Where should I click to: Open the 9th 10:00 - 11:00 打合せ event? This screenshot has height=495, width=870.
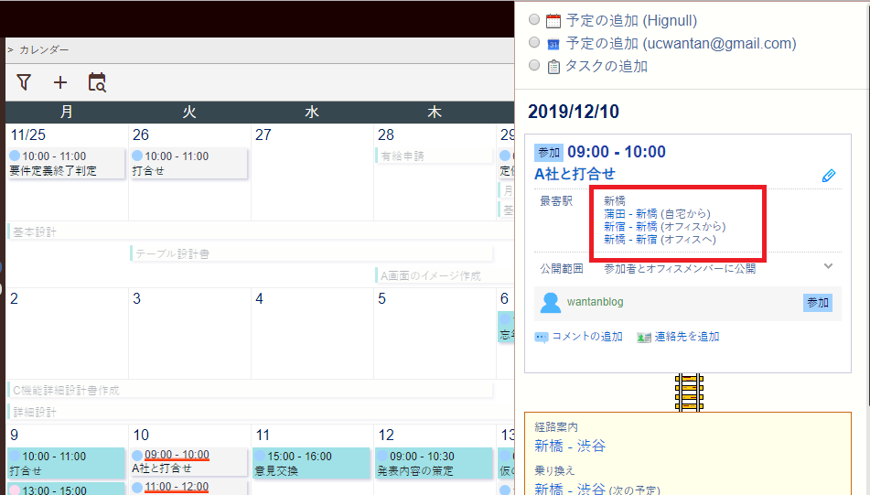(66, 463)
